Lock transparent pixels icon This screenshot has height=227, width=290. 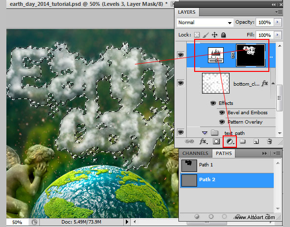pyautogui.click(x=197, y=35)
